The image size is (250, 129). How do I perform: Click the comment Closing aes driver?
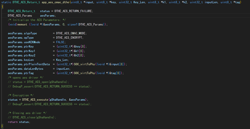pos(27,113)
